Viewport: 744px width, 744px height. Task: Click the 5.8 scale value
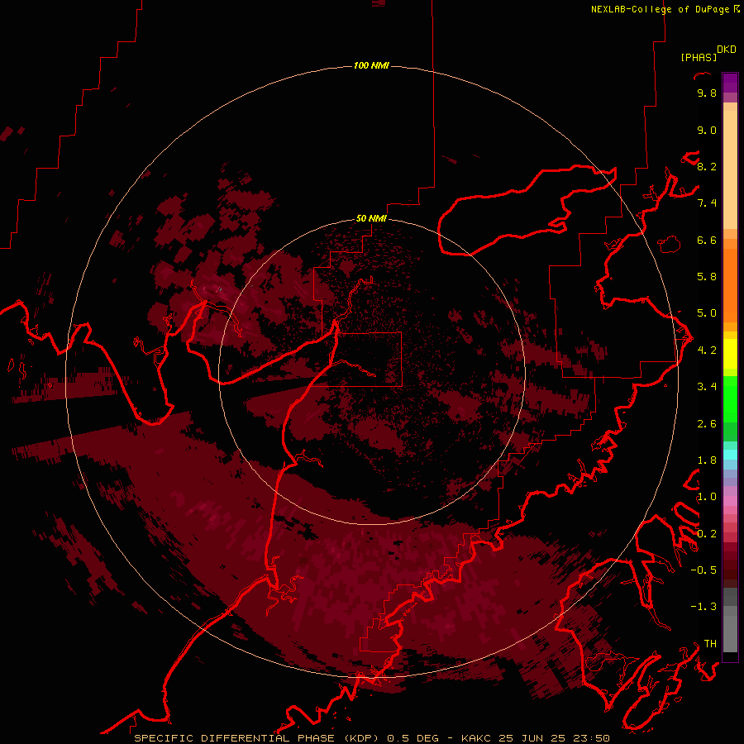click(x=707, y=277)
